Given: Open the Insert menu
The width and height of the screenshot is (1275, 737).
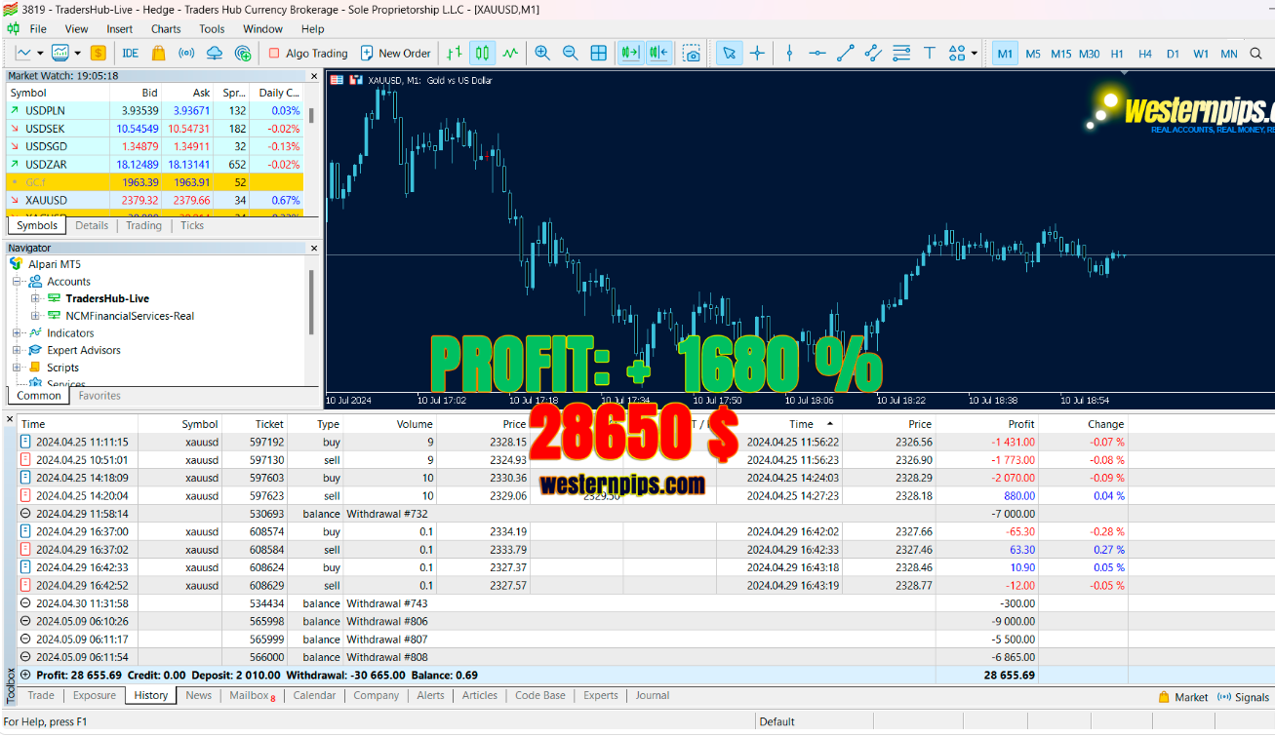Looking at the screenshot, I should point(120,29).
